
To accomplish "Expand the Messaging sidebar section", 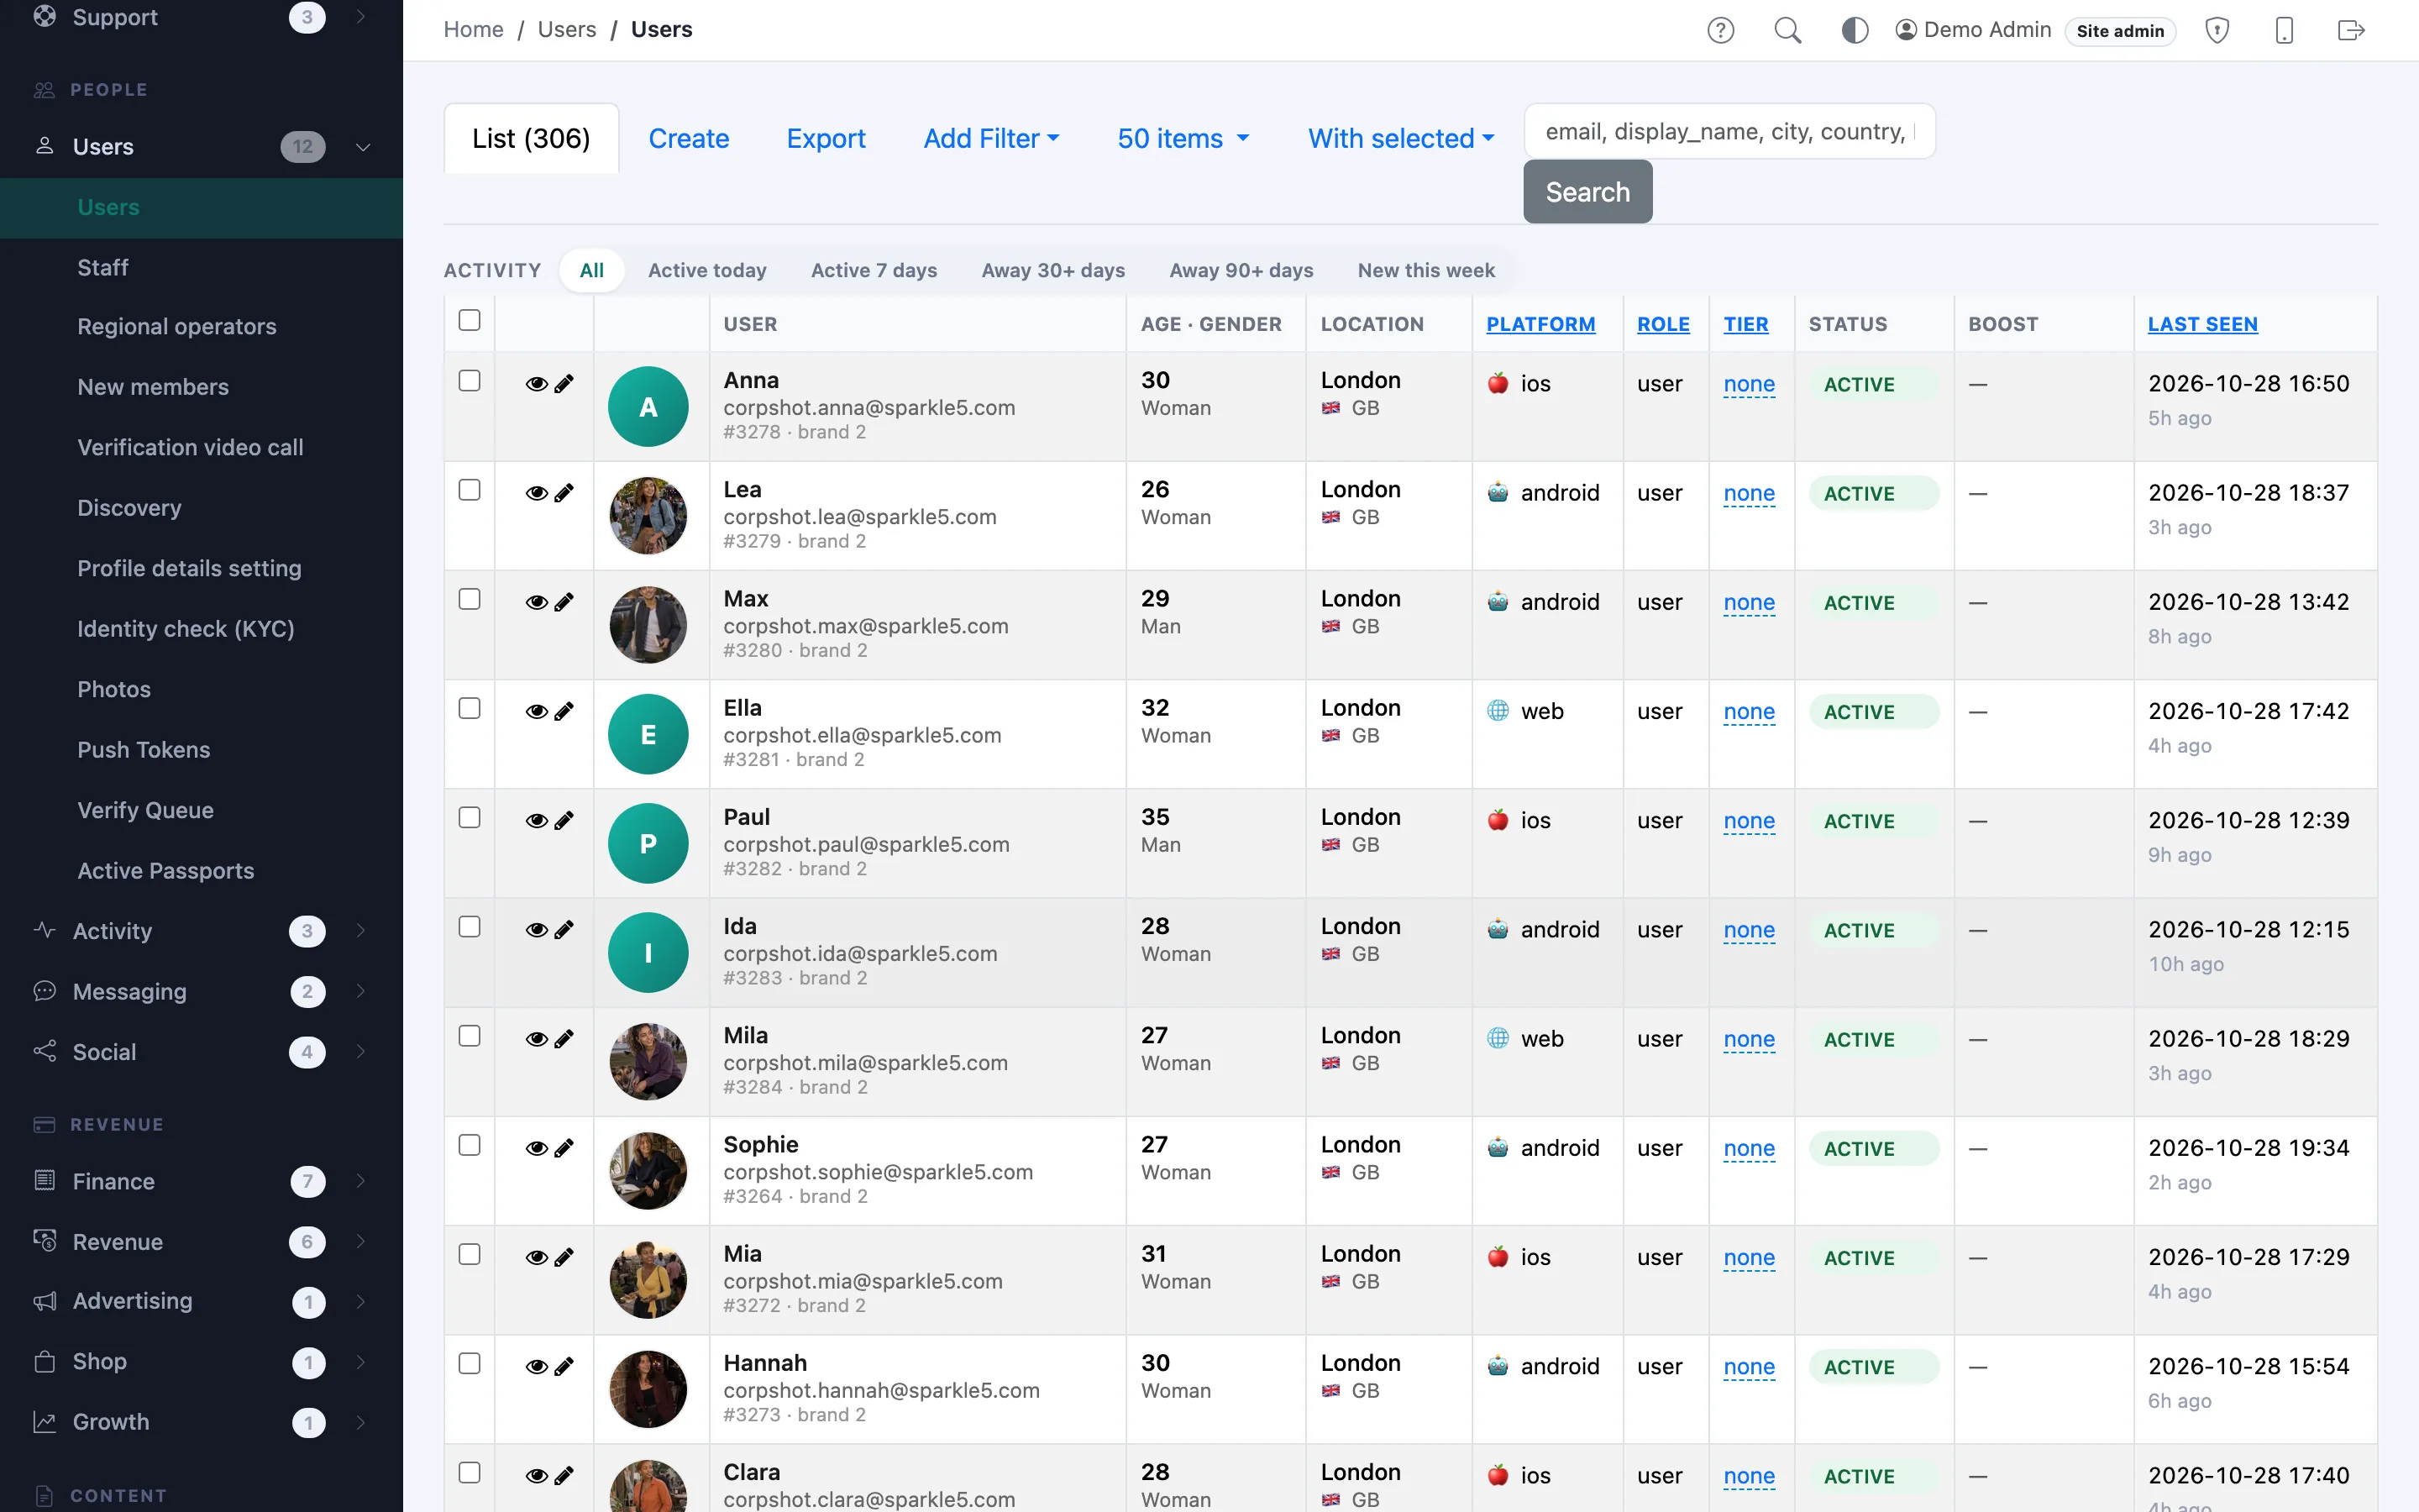I will pyautogui.click(x=201, y=992).
